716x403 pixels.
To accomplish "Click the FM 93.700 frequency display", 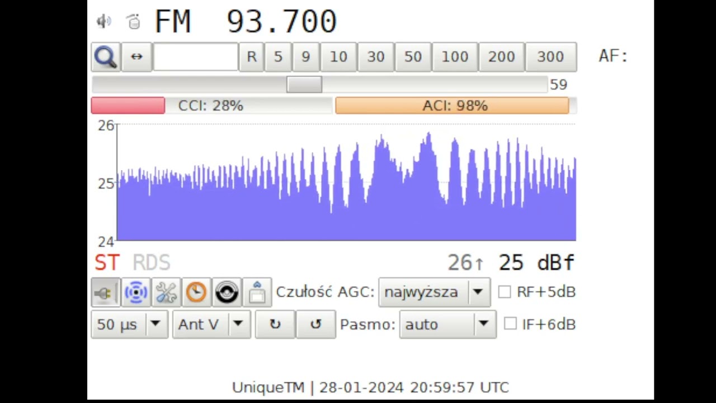I will [245, 22].
